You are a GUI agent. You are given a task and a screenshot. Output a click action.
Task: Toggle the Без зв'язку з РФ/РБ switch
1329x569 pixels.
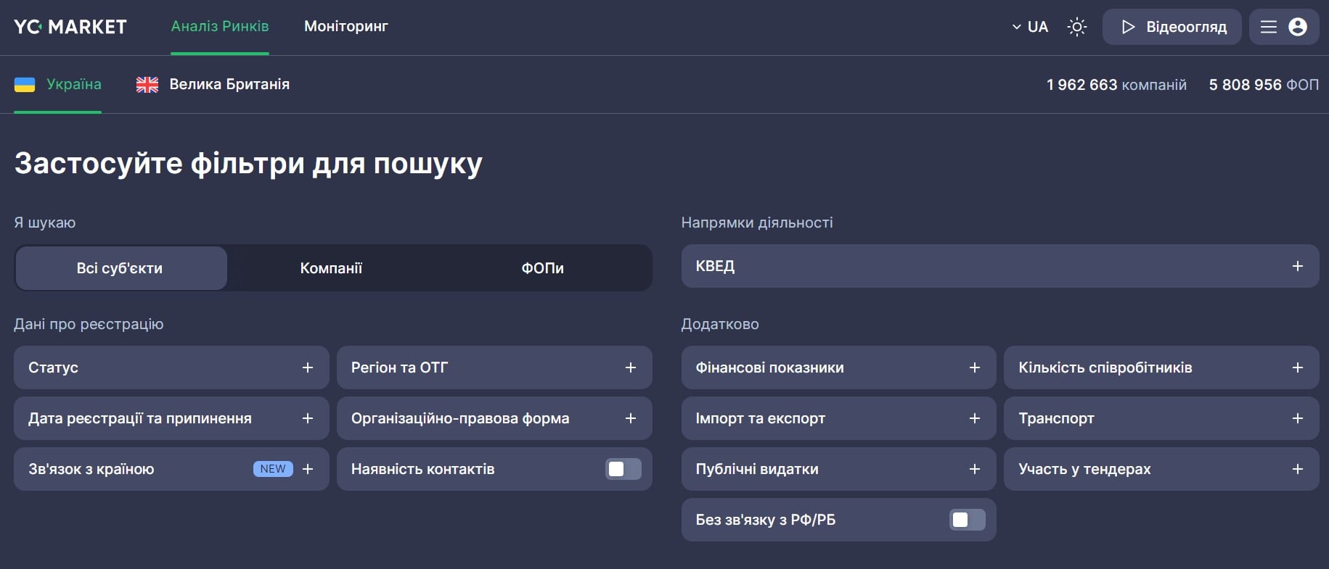click(967, 520)
